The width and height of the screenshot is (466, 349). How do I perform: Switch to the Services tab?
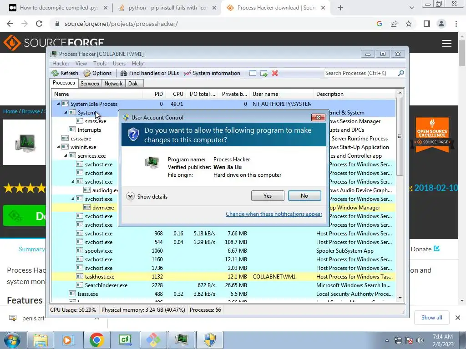90,84
